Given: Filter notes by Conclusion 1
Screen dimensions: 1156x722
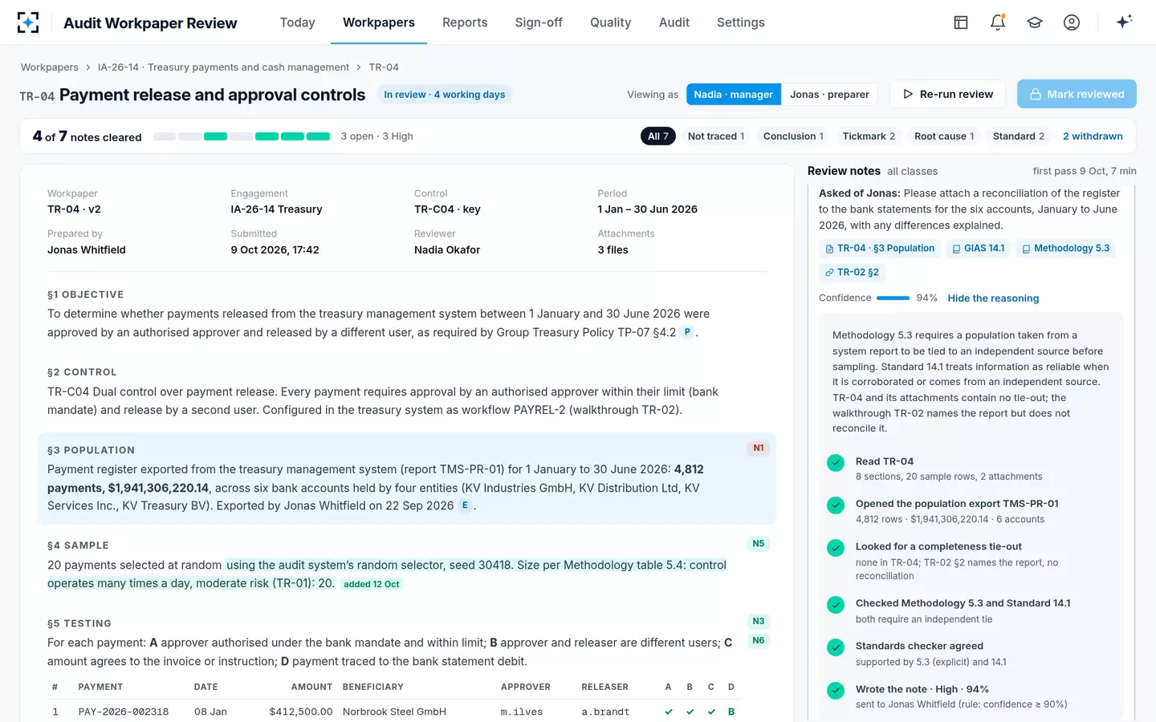Looking at the screenshot, I should click(x=793, y=136).
